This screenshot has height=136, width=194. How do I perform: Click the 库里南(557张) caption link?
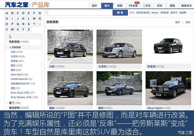[156, 67]
